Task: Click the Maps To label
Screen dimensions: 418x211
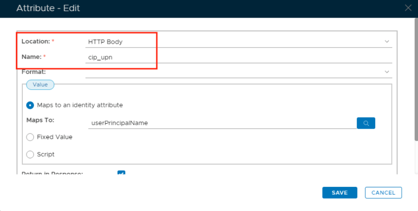Action: (40, 120)
